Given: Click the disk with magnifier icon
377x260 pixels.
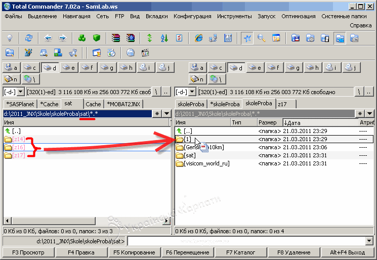Looking at the screenshot, I should click(x=44, y=53).
